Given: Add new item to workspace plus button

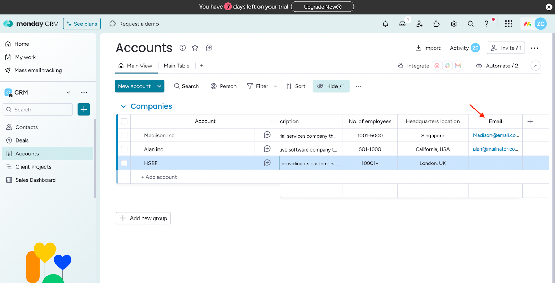Looking at the screenshot, I should pyautogui.click(x=84, y=110).
